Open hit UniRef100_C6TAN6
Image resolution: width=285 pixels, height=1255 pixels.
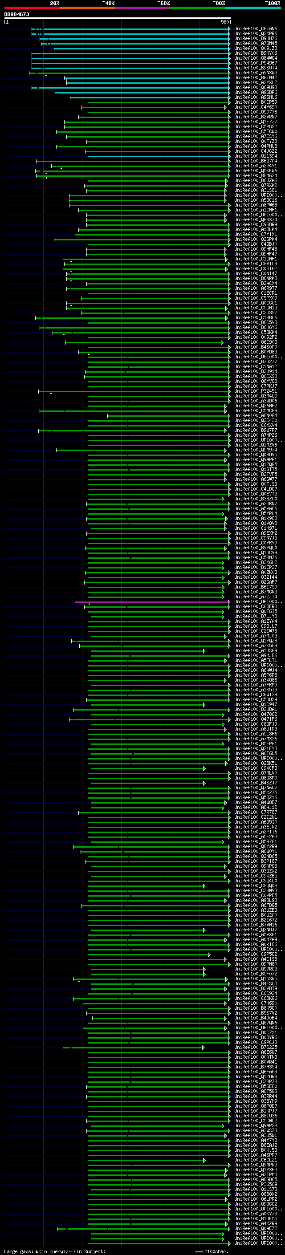tap(256, 29)
